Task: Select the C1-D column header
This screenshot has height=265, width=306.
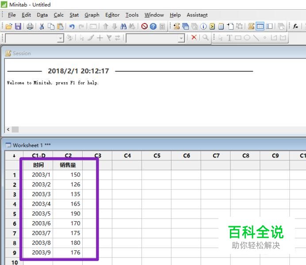Action: (38, 155)
